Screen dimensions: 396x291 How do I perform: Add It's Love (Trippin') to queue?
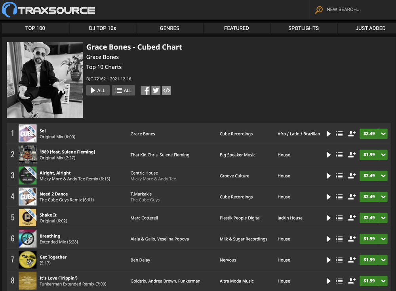[339, 281]
